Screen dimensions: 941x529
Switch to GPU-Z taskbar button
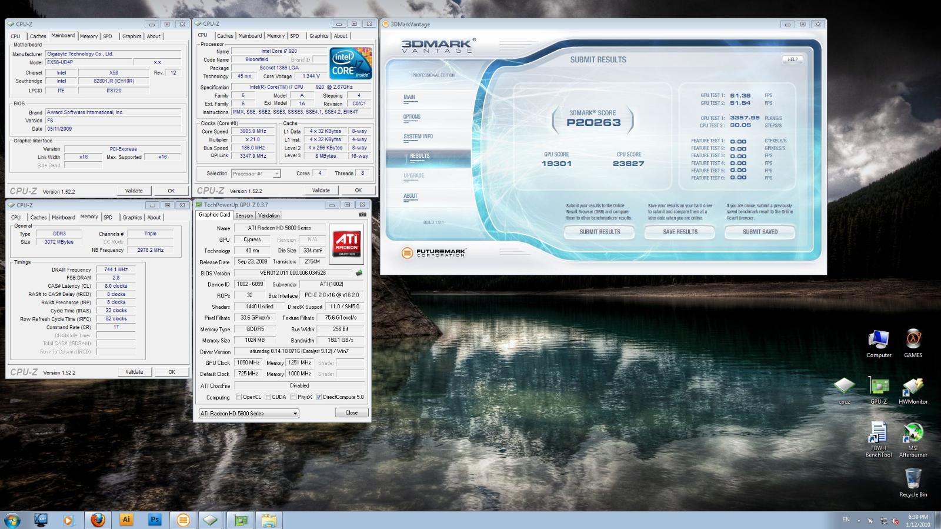(241, 520)
